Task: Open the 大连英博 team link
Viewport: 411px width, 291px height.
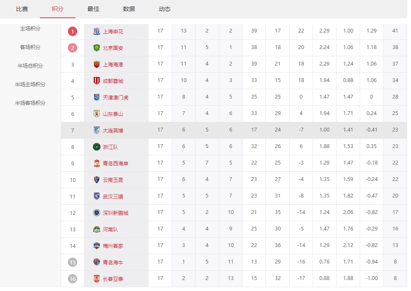Action: tap(113, 131)
